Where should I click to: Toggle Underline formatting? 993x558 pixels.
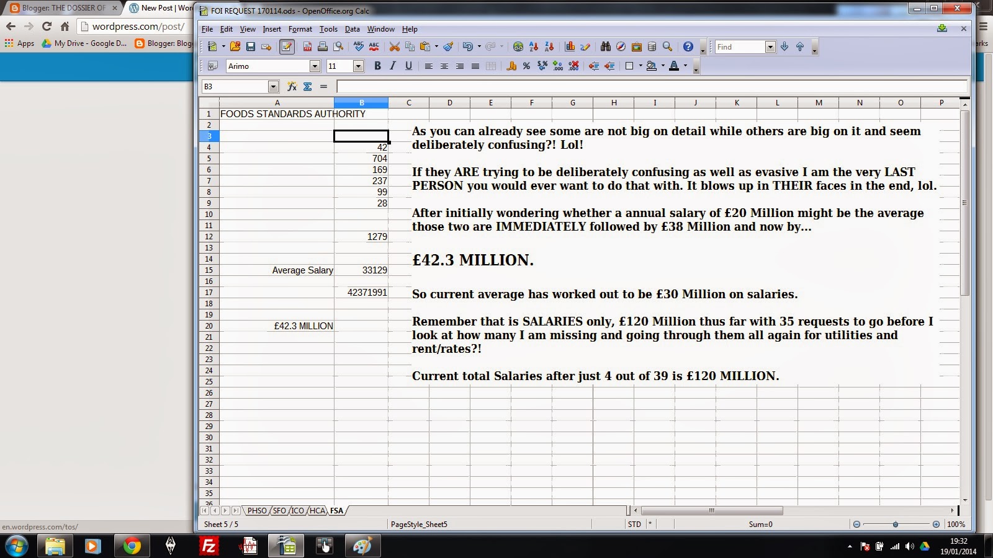[x=408, y=66]
